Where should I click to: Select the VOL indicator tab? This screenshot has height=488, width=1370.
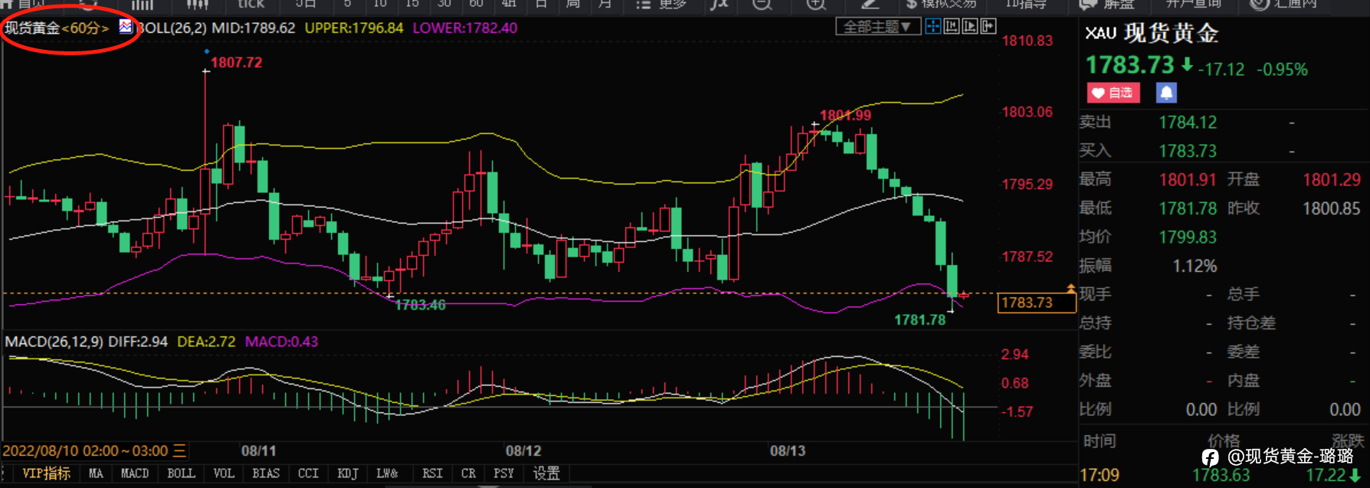tap(224, 473)
